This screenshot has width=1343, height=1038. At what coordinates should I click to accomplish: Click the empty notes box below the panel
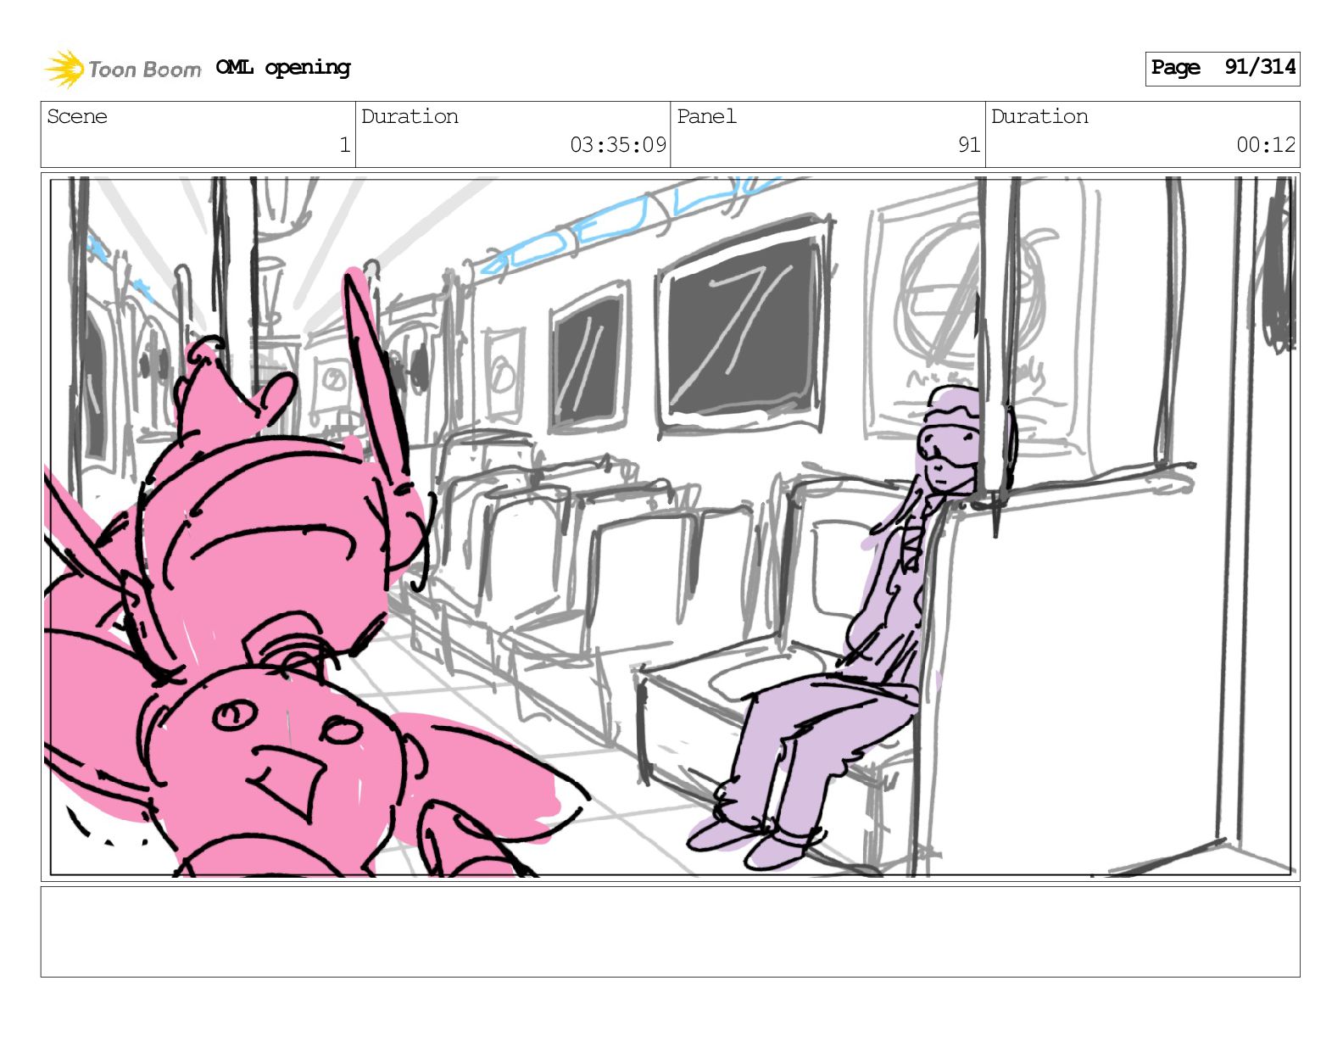[670, 932]
